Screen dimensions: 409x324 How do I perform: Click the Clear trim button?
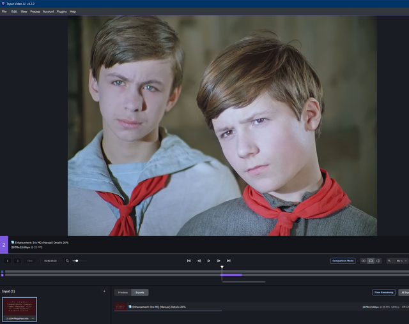tap(30, 261)
